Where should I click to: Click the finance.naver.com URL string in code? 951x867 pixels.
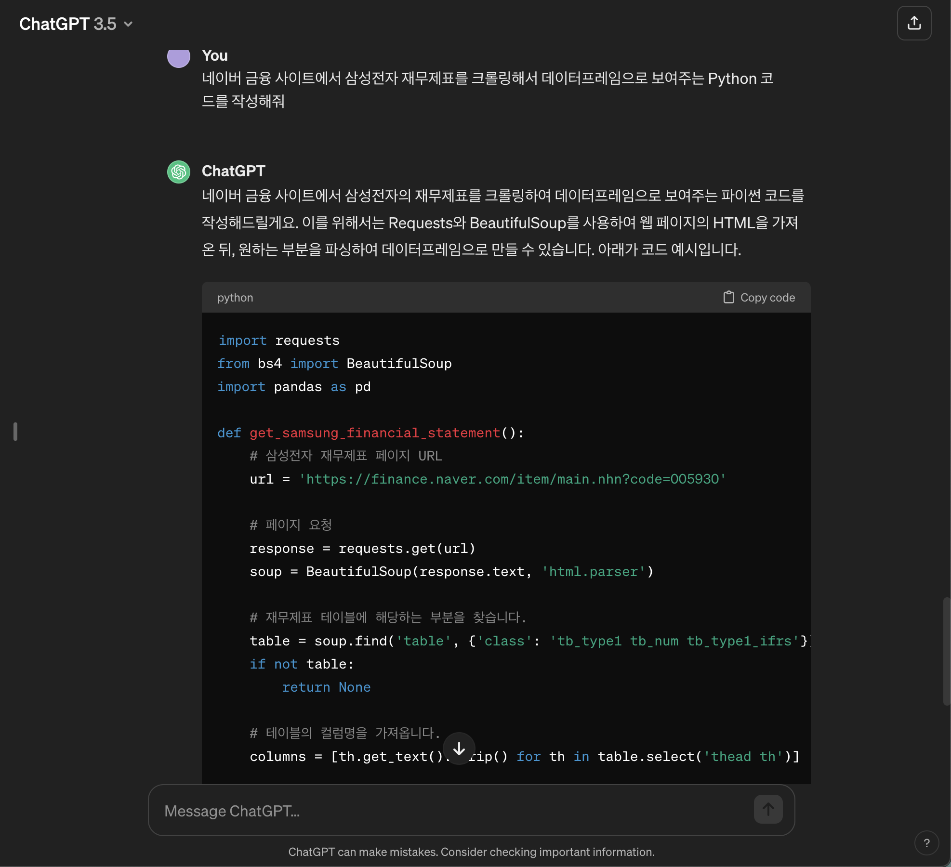click(512, 479)
